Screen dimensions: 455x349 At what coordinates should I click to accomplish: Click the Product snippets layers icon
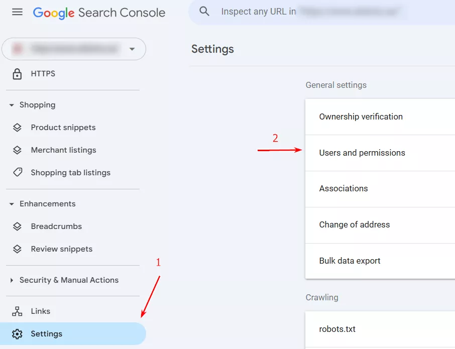tap(18, 128)
